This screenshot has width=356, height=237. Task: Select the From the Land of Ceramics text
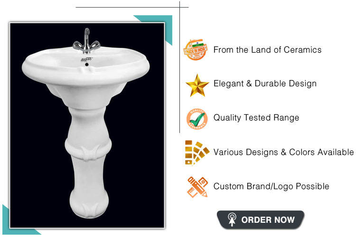click(267, 50)
